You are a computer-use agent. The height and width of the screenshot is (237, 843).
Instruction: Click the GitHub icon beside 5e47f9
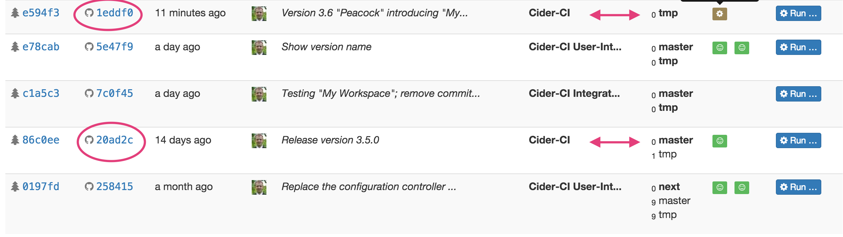[89, 47]
